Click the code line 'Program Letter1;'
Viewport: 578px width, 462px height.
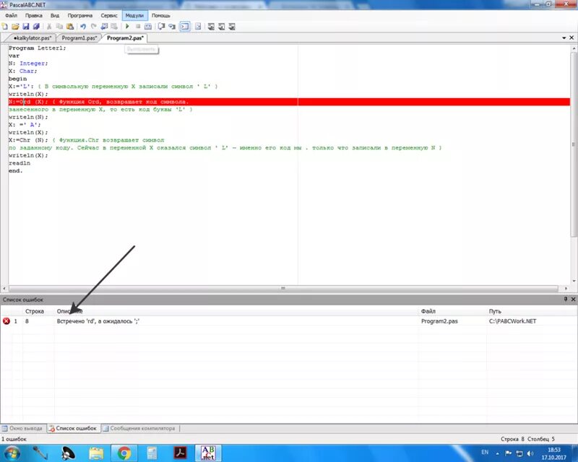38,48
